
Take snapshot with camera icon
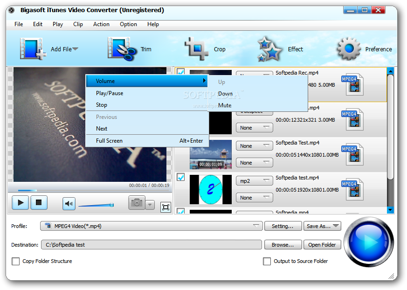(x=137, y=203)
